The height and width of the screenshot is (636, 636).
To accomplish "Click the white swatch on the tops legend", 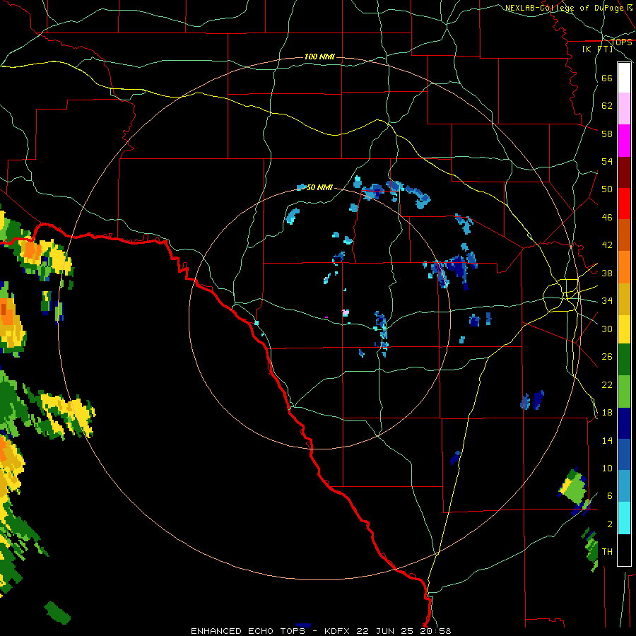I will pyautogui.click(x=624, y=78).
